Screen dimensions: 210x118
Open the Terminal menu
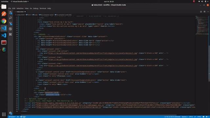tap(43, 8)
